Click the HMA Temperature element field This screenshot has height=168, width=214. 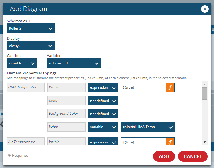click(26, 87)
